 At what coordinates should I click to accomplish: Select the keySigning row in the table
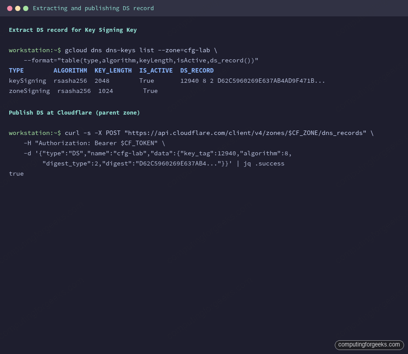tap(27, 81)
